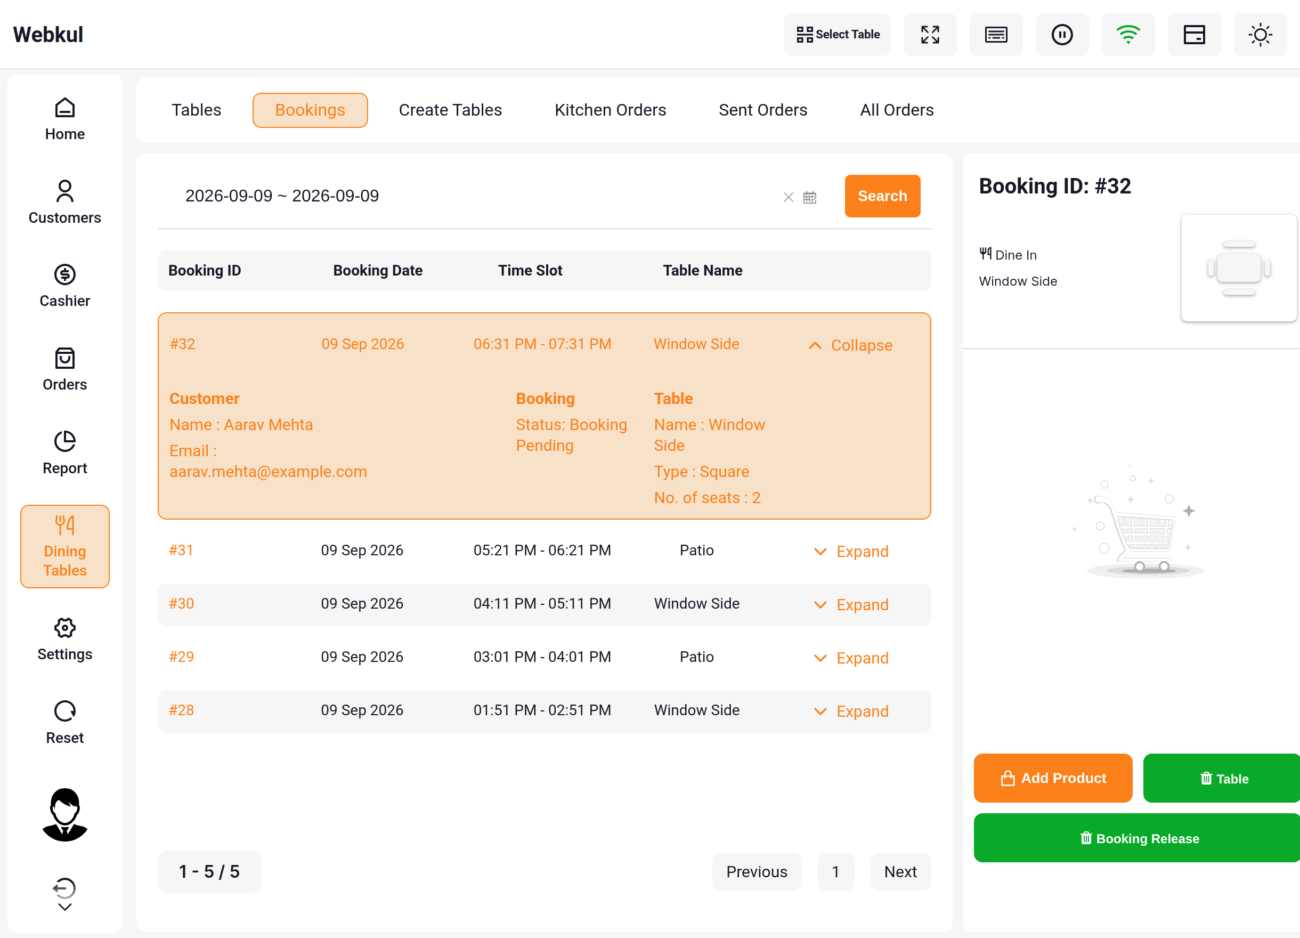The height and width of the screenshot is (938, 1300).
Task: Click the Booking Release button
Action: (x=1136, y=838)
